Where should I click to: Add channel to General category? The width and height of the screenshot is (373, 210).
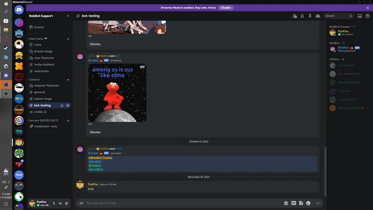point(68,80)
